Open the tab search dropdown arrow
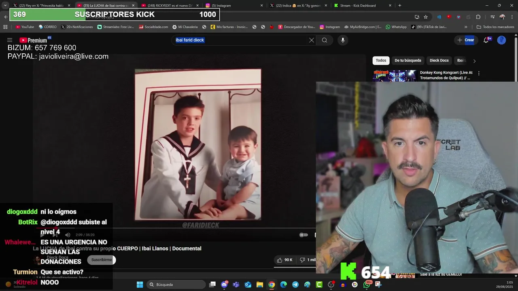Image resolution: width=518 pixels, height=291 pixels. point(5,6)
